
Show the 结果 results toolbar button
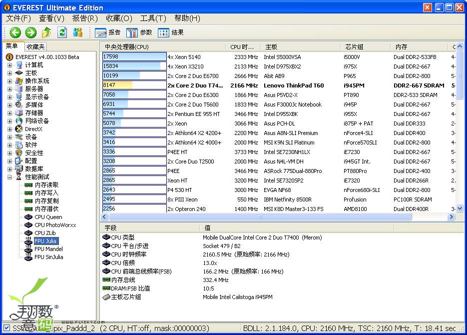171,32
